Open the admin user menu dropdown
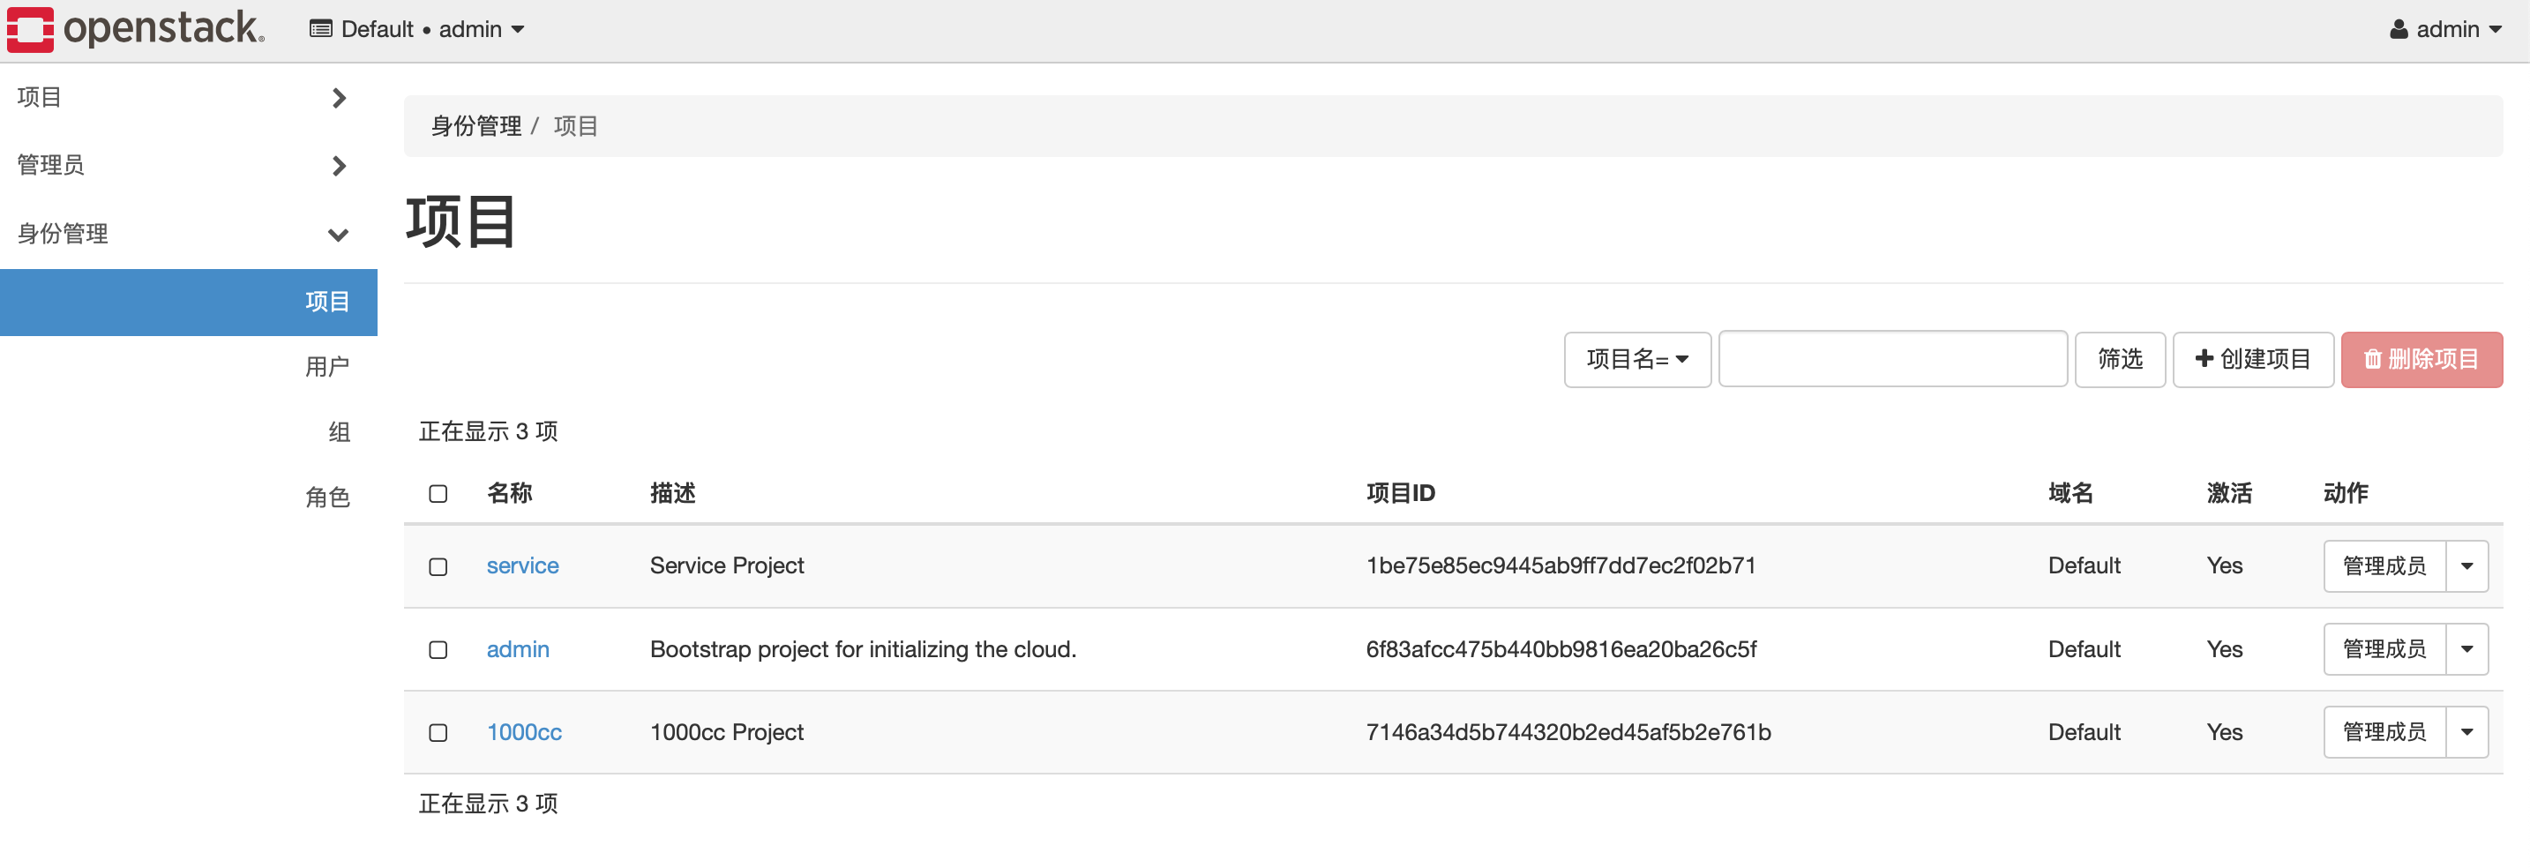The image size is (2530, 868). click(2444, 28)
